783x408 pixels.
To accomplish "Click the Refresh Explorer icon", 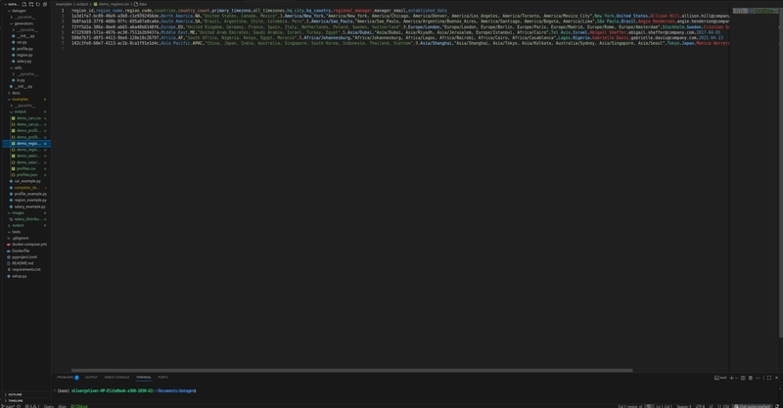I will [x=38, y=4].
